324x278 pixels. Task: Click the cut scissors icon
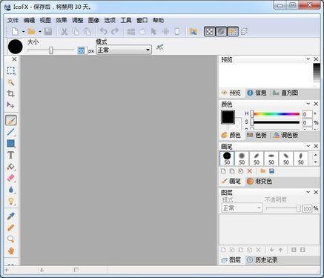(65, 31)
